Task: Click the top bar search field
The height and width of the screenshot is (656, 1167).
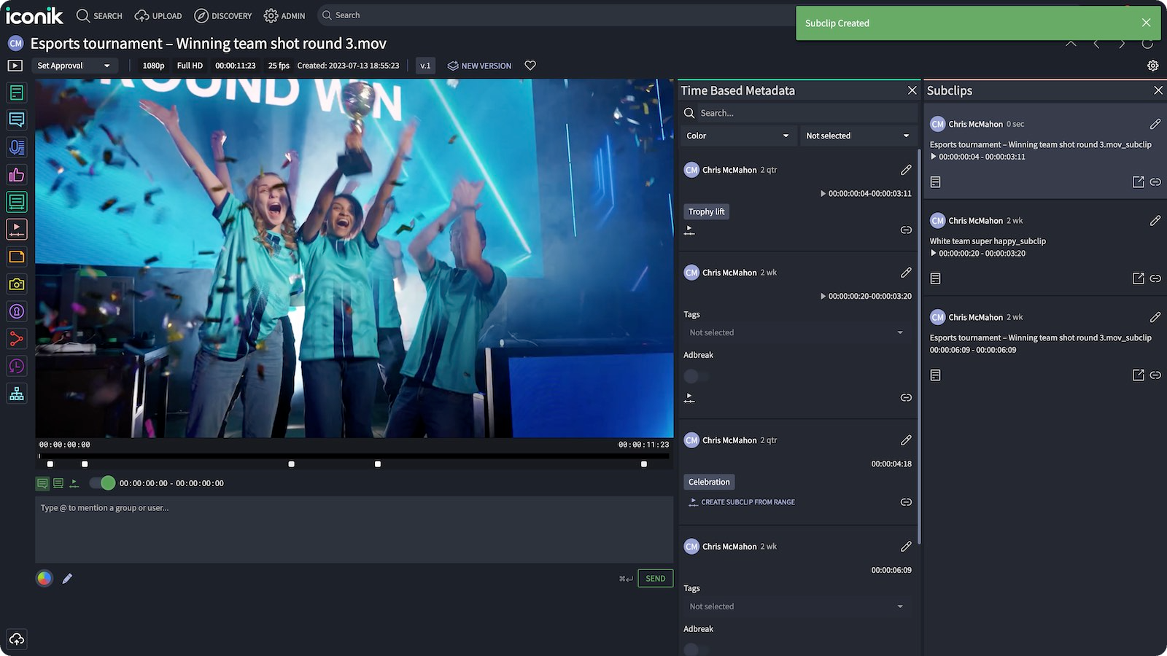Action: tap(554, 15)
